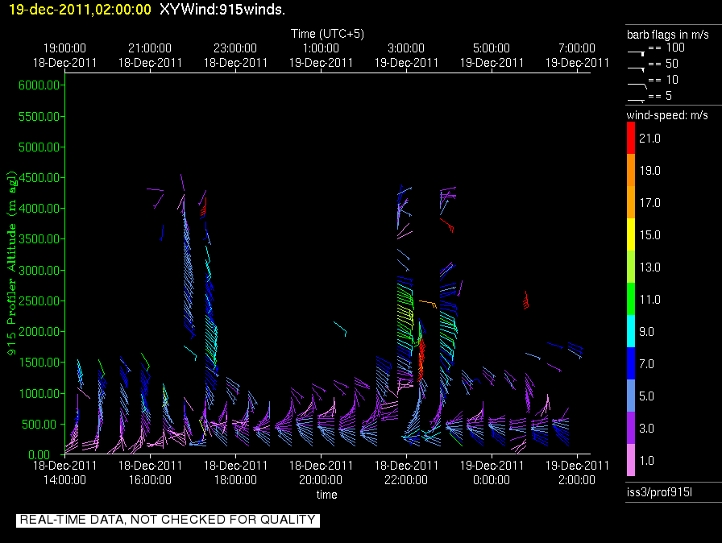722x543 pixels.
Task: Click the barb flag symbol for 10
Action: (637, 85)
